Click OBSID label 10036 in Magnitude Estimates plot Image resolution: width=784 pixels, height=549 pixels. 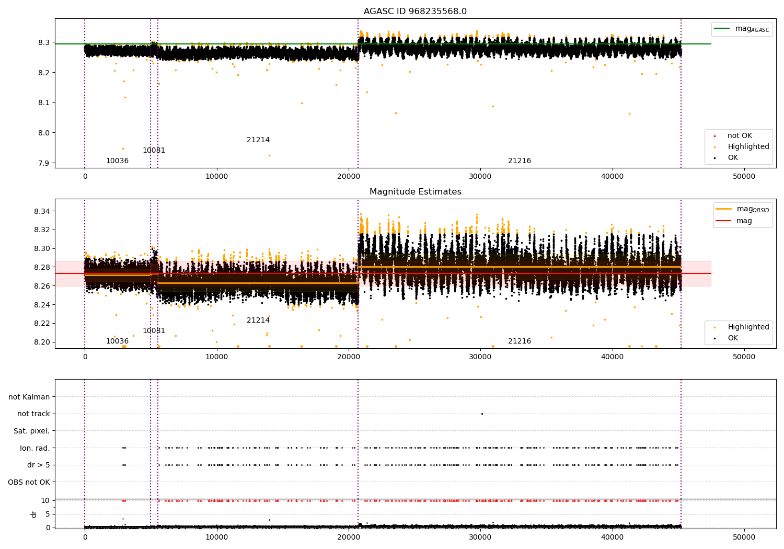[x=117, y=341]
